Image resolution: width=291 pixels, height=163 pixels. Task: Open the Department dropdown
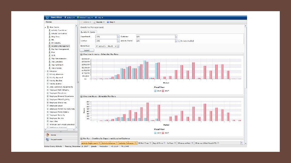click(118, 37)
